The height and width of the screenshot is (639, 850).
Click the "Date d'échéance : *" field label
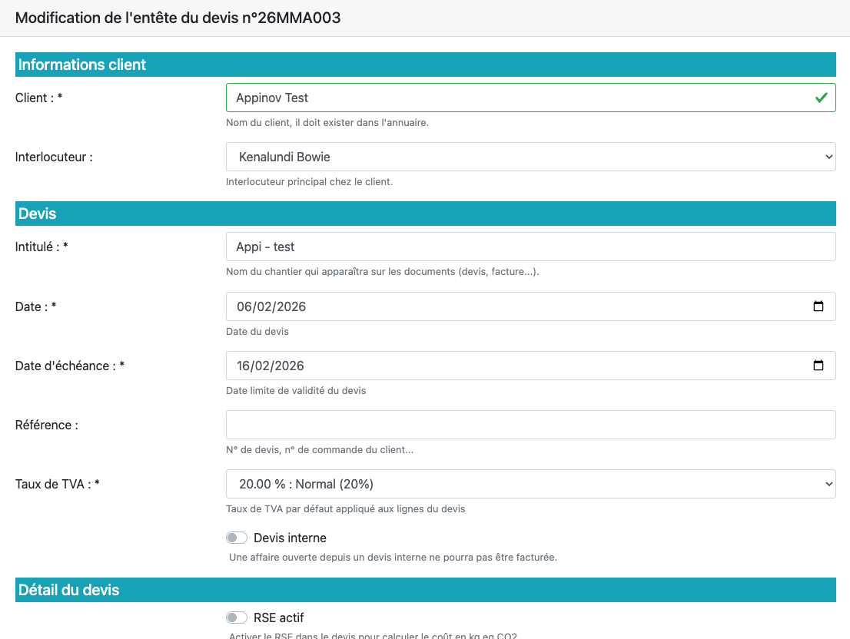coord(70,366)
